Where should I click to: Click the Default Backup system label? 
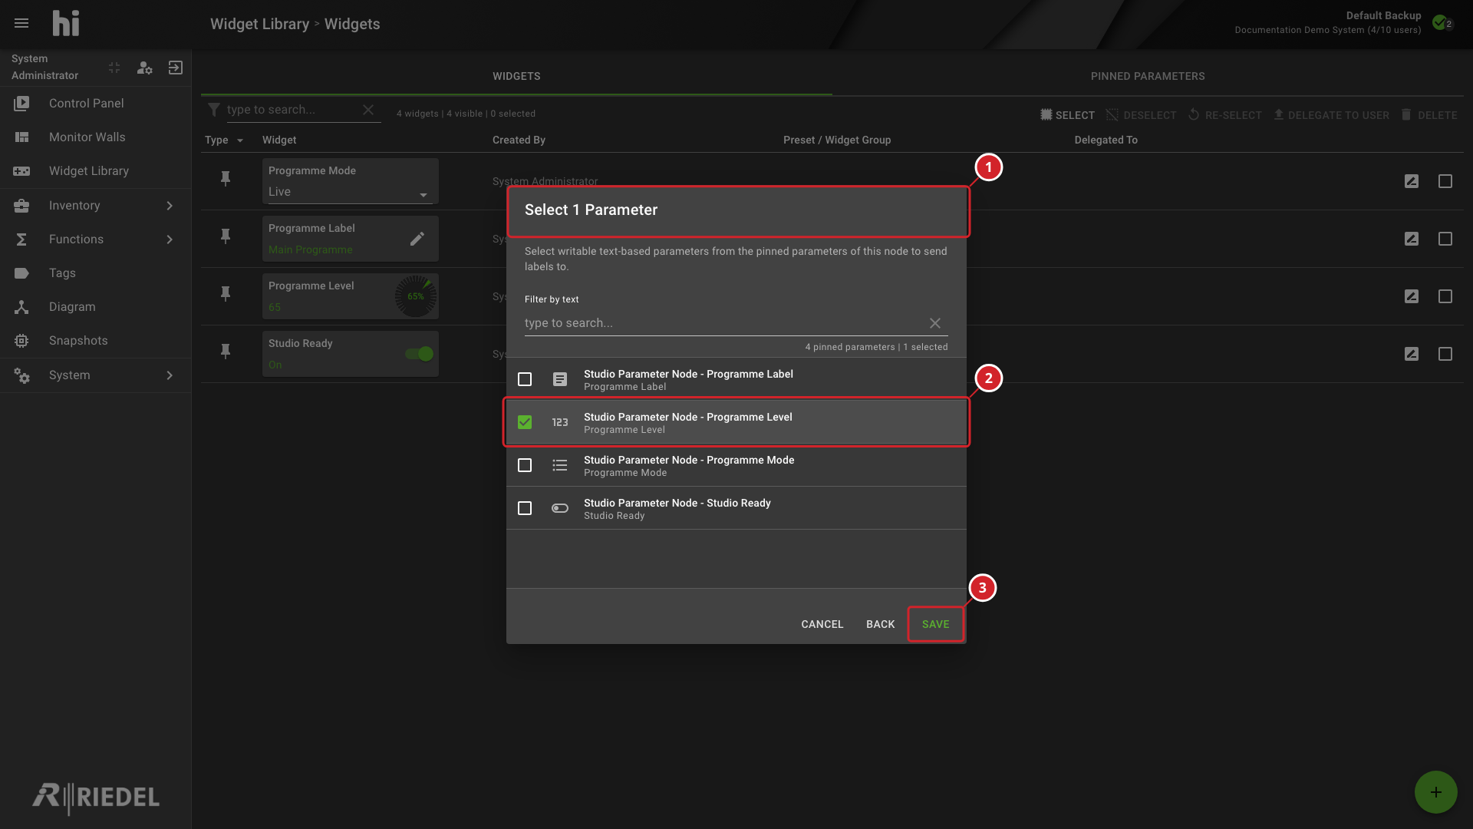pyautogui.click(x=1383, y=15)
